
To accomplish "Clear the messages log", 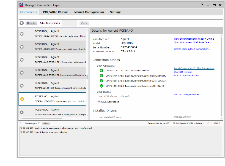I will [x=46, y=123].
